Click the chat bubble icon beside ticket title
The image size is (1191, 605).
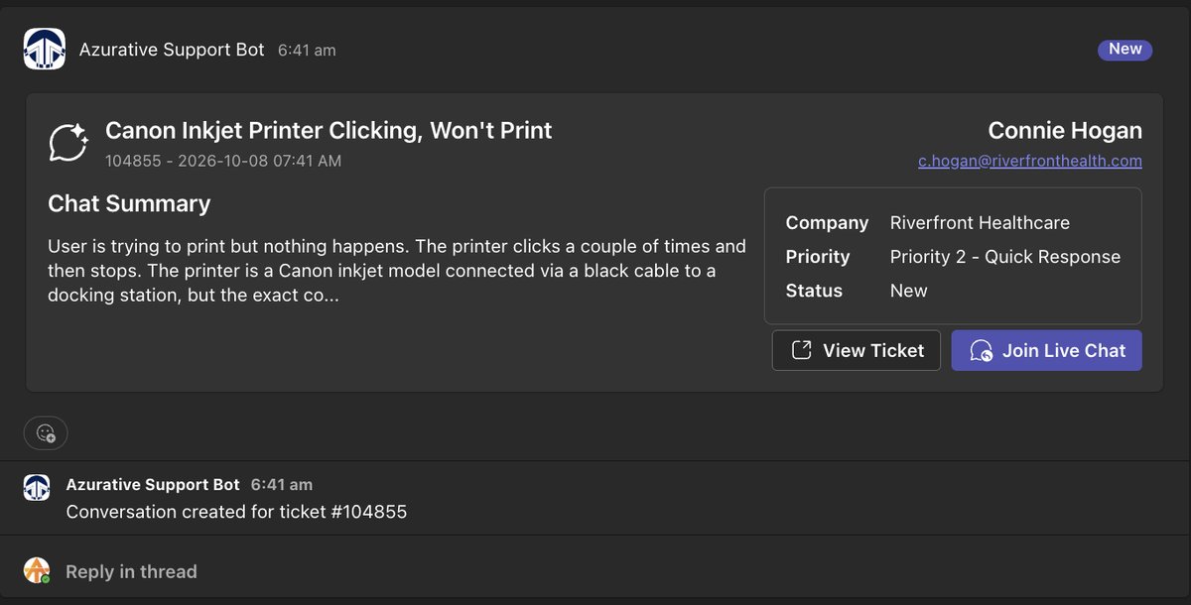pos(68,142)
